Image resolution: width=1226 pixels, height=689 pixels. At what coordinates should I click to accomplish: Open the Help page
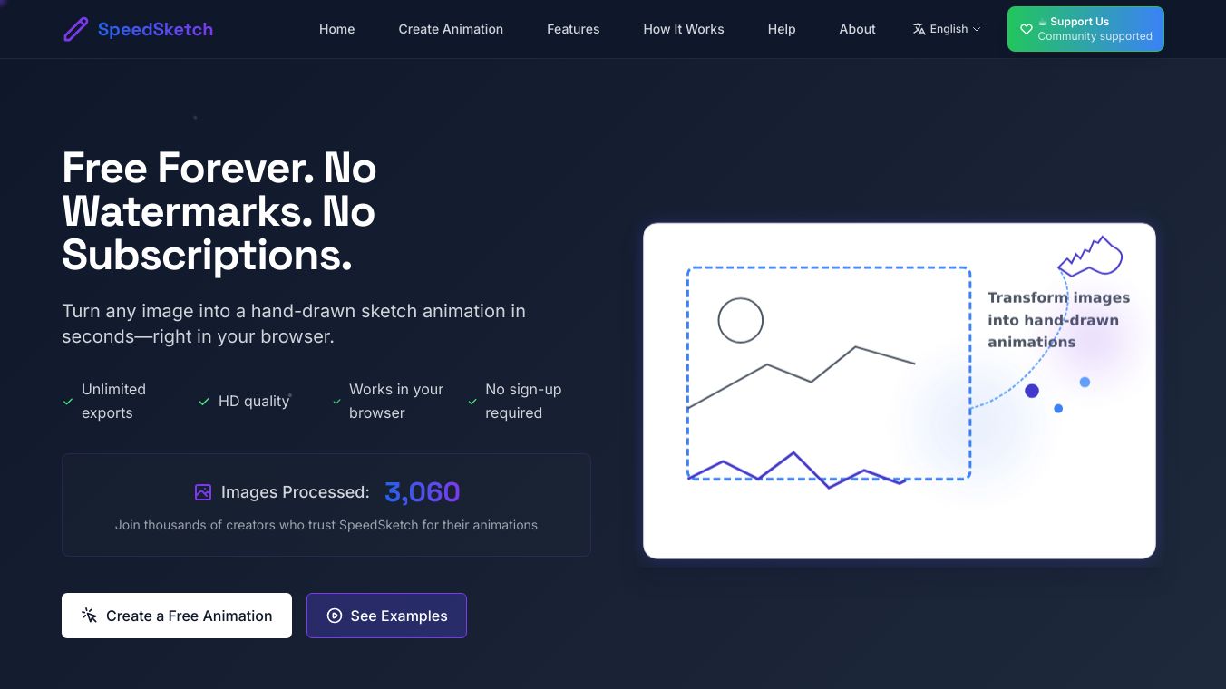[x=782, y=29]
